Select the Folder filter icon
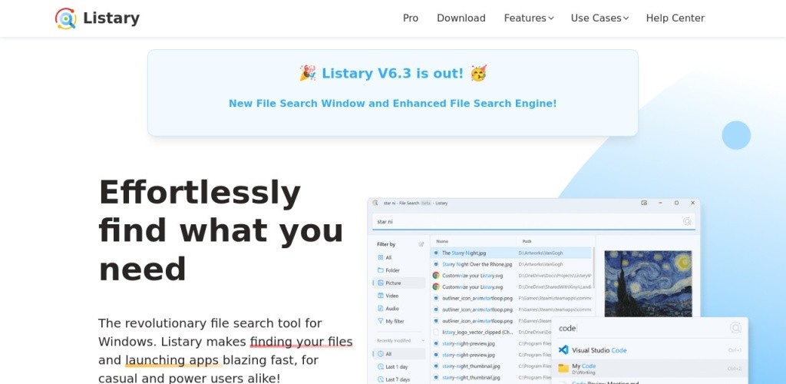 [x=381, y=270]
